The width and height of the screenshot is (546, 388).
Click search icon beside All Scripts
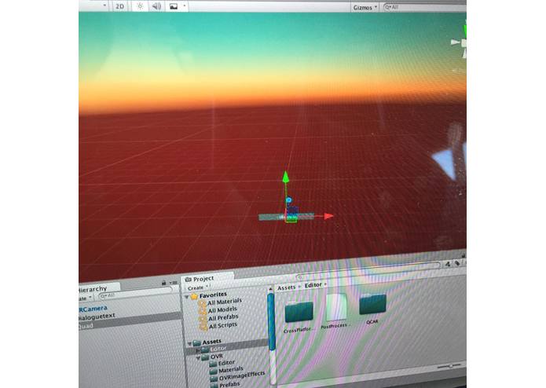pos(203,327)
